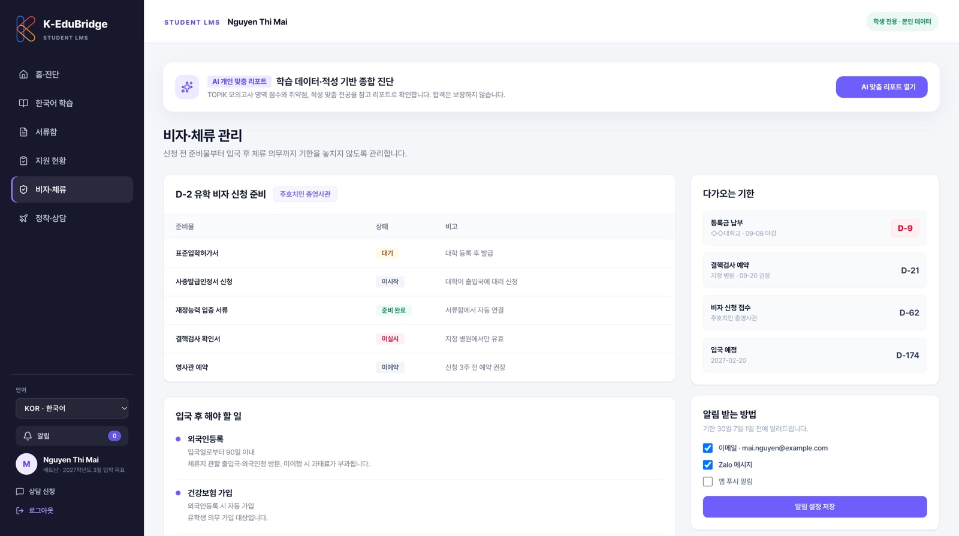Click the 알림 설정 저장 button
The height and width of the screenshot is (536, 959).
click(815, 507)
